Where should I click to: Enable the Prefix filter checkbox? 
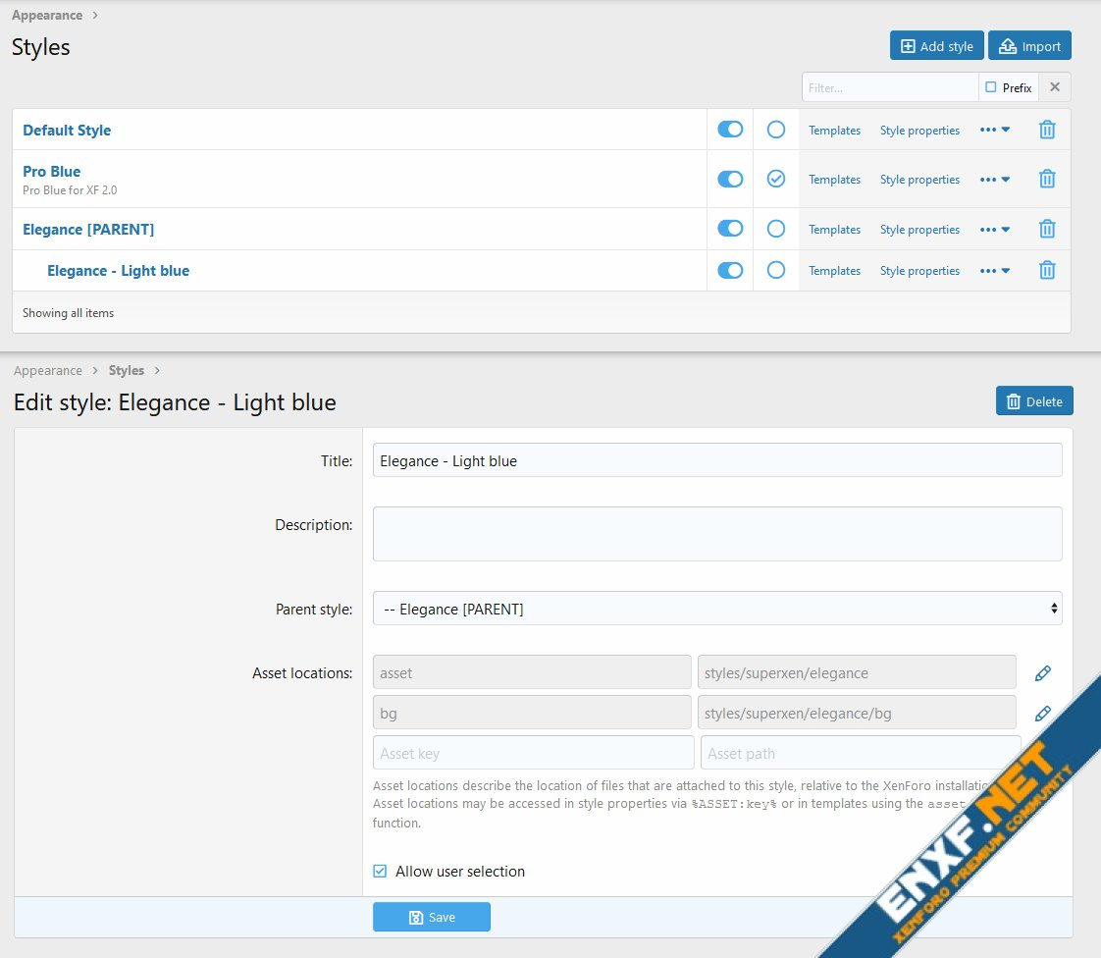(991, 87)
